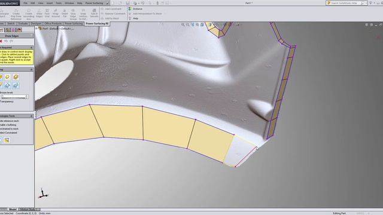Toggle the Transparency option

(x=7, y=102)
